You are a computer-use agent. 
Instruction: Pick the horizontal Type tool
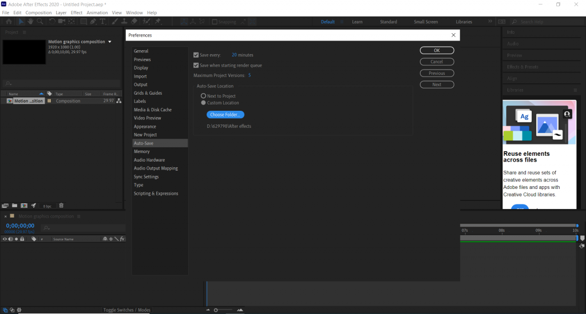pyautogui.click(x=102, y=22)
